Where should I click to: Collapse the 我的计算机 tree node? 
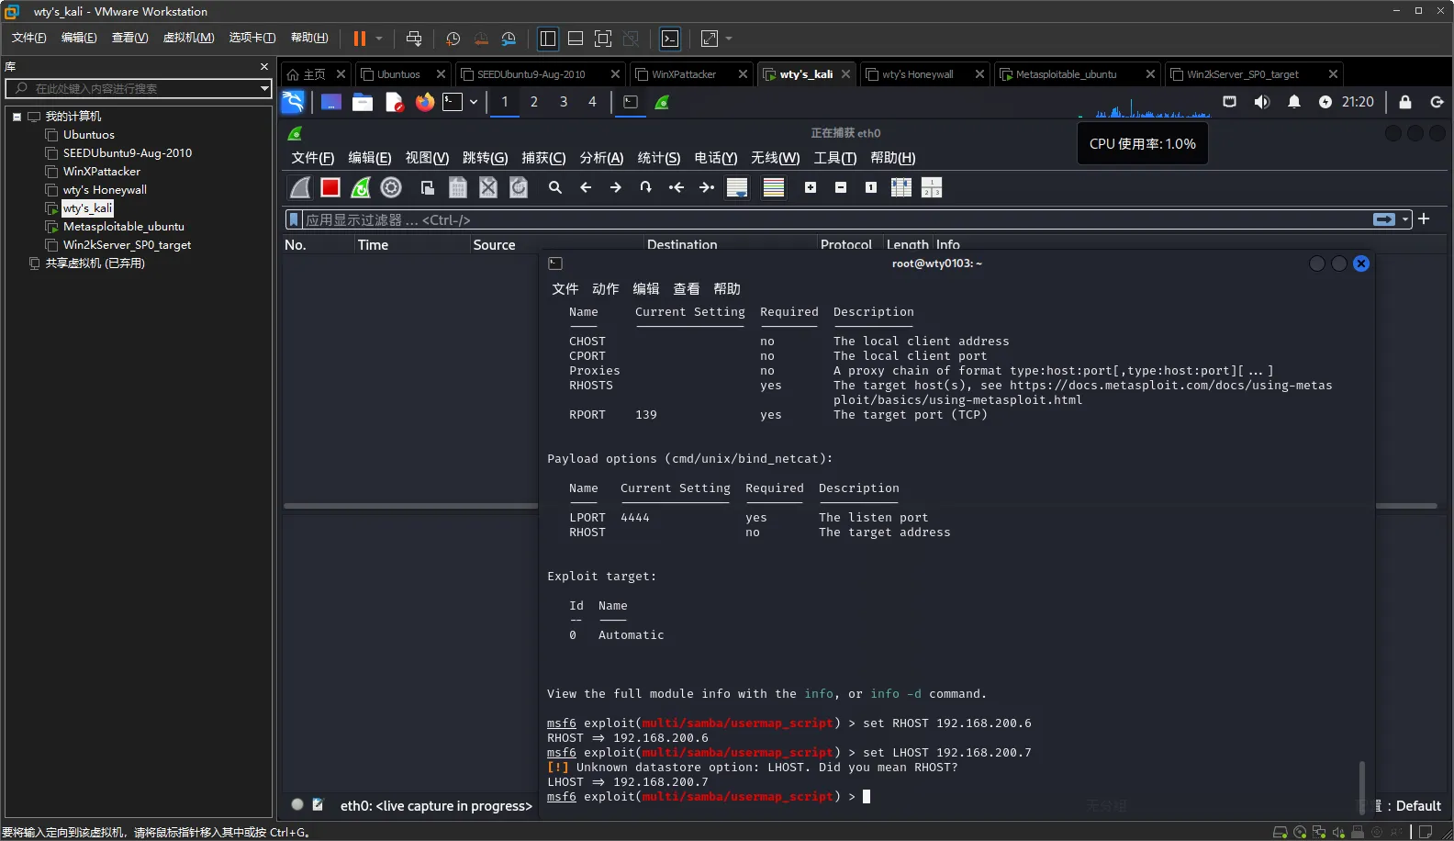pos(17,117)
